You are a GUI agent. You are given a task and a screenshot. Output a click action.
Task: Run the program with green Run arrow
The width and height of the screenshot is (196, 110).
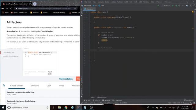(x=173, y=5)
